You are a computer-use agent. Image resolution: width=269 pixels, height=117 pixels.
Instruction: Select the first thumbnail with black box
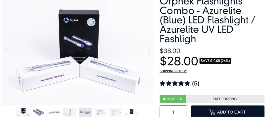(23, 112)
